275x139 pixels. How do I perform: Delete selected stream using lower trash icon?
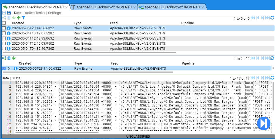[9, 58]
